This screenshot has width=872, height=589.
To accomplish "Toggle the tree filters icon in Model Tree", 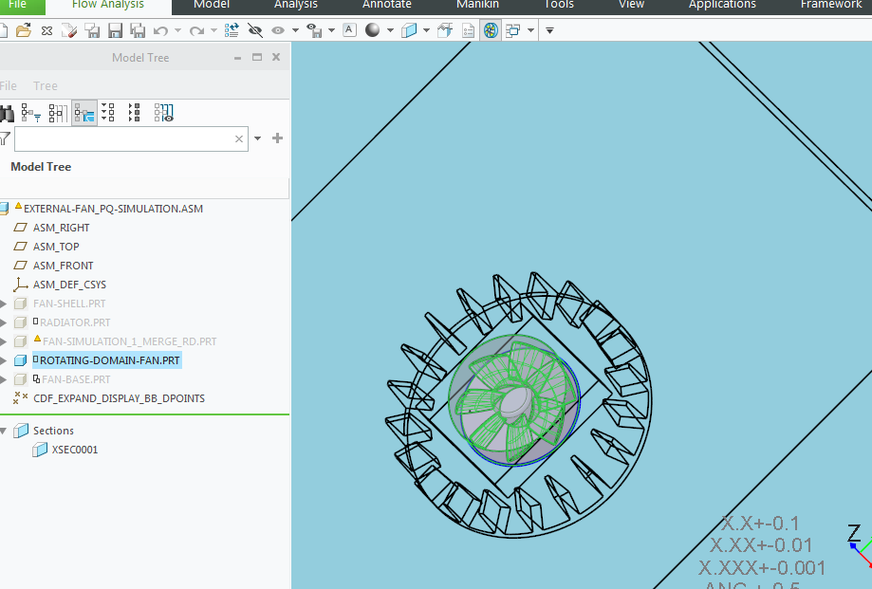I will click(x=30, y=113).
